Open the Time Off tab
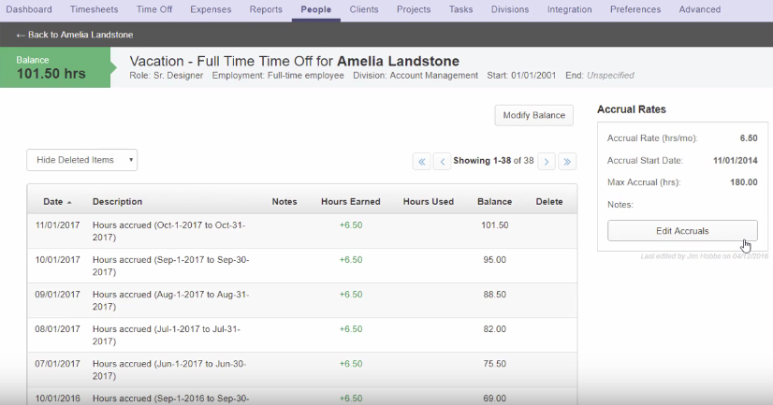 (x=155, y=9)
